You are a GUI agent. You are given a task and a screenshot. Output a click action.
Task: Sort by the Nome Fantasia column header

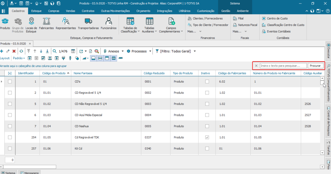[x=106, y=73]
